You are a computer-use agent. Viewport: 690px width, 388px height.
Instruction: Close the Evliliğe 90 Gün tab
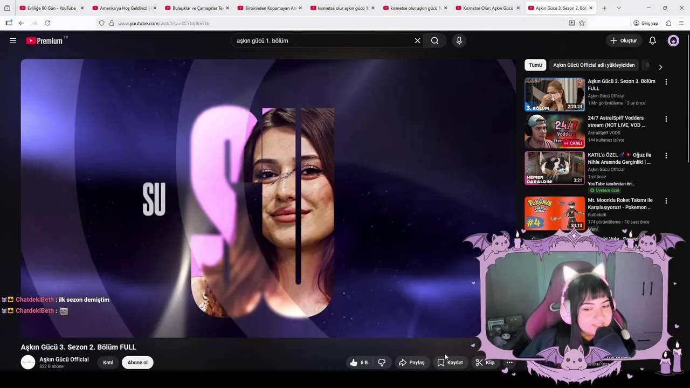tap(82, 8)
